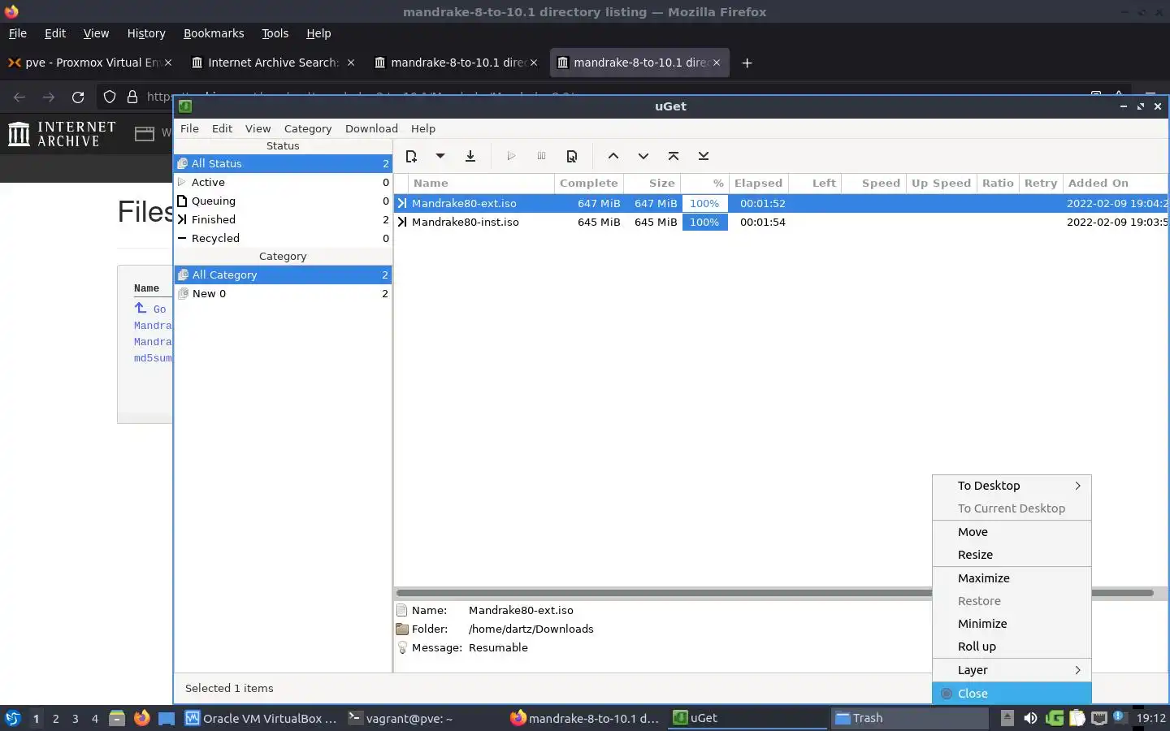This screenshot has height=731, width=1170.
Task: Click the Set Runnable play icon
Action: (x=511, y=156)
